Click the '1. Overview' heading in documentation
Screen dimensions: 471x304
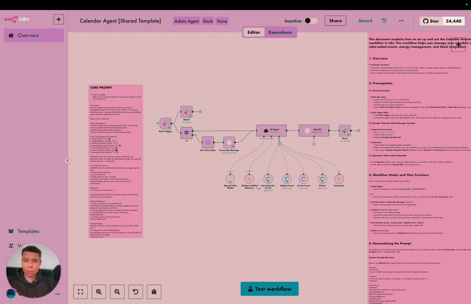[378, 58]
